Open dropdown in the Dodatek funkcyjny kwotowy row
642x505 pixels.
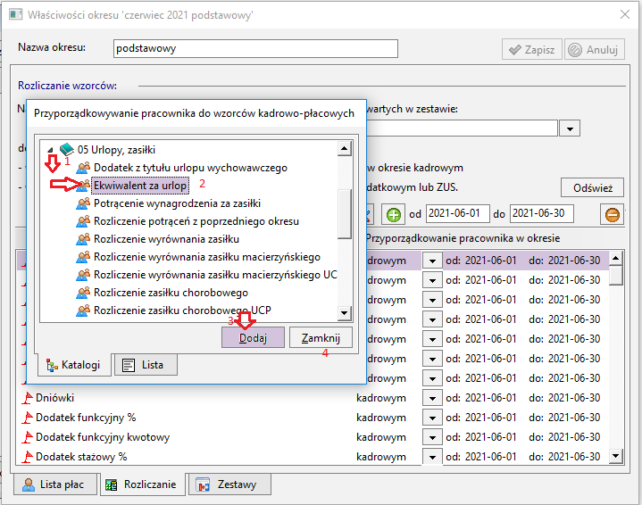(432, 437)
